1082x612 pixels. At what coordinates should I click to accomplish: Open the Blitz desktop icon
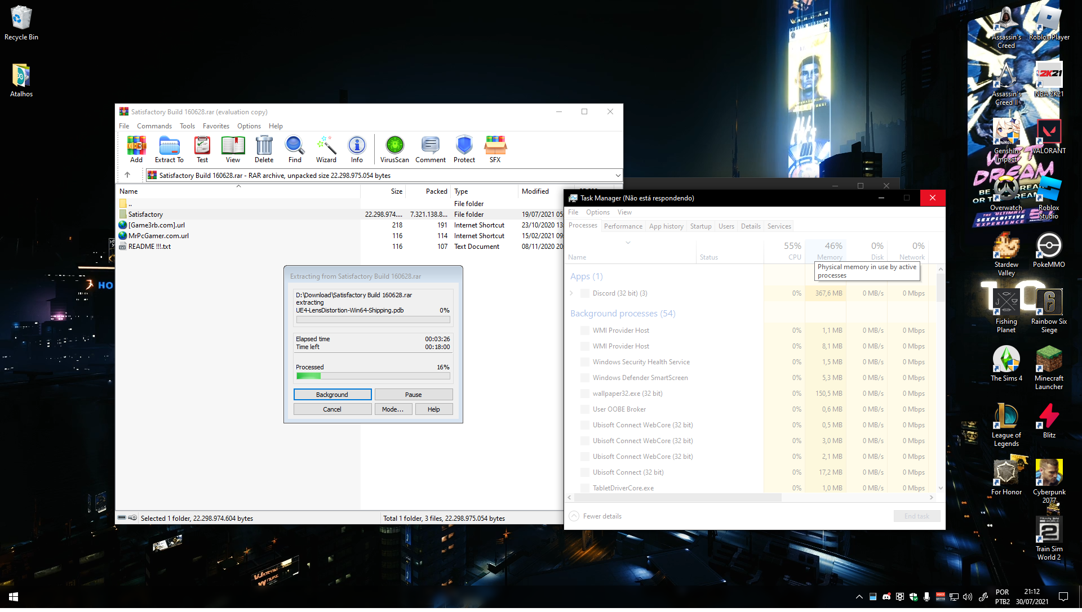point(1049,421)
